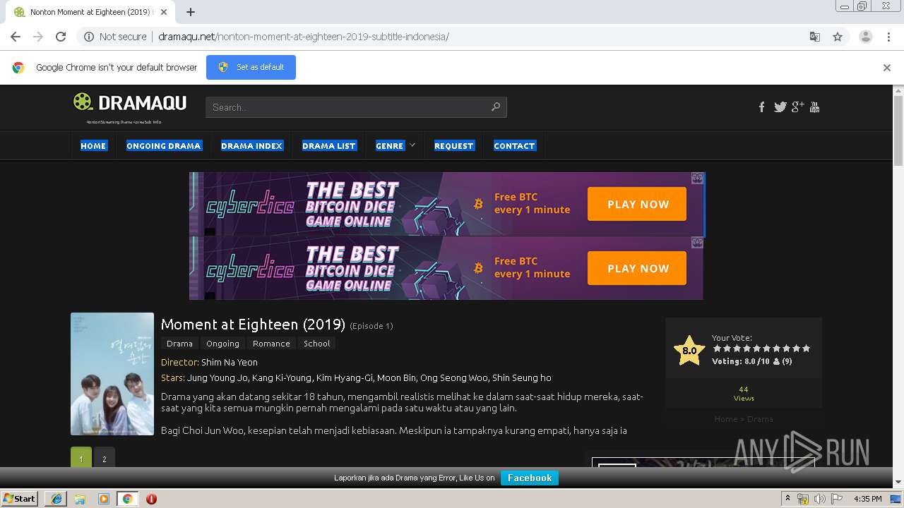
Task: Open the REQUEST menu item
Action: 453,146
